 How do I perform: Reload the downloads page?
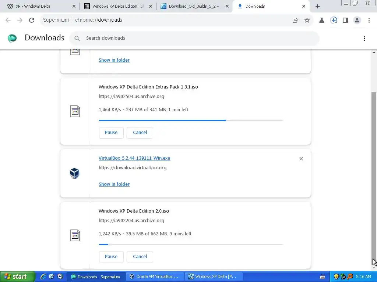pos(32,20)
